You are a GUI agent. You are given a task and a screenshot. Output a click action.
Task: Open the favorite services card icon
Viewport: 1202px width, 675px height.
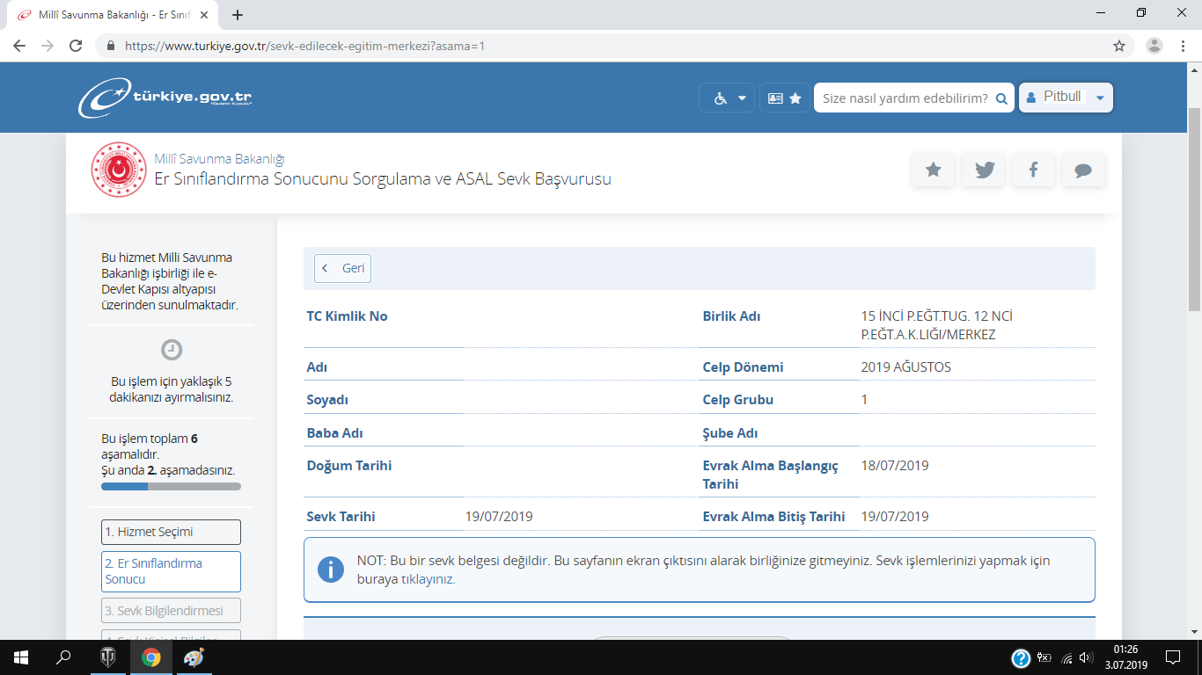[x=784, y=98]
